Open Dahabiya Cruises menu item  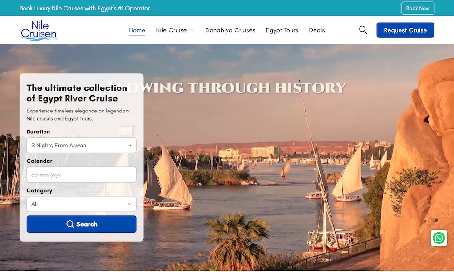[x=230, y=30]
